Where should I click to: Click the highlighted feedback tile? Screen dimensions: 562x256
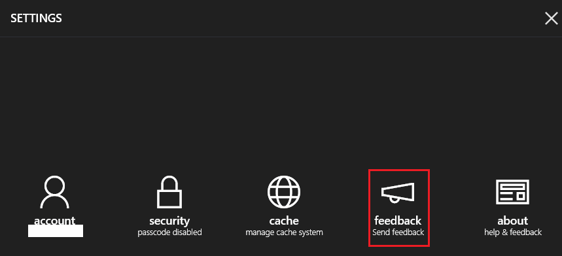399,208
